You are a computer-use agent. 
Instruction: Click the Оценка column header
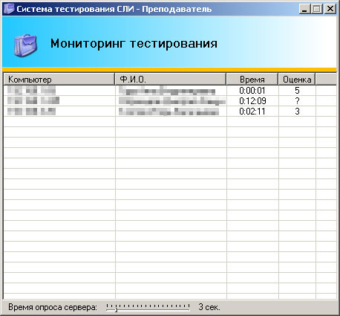click(297, 80)
